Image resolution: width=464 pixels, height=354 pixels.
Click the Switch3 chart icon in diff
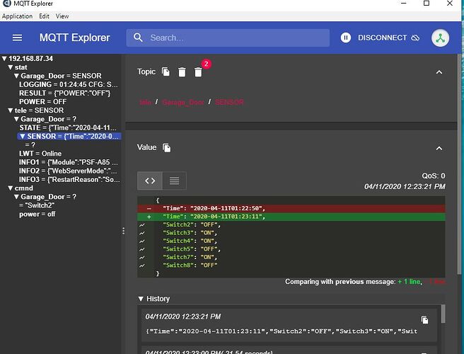click(142, 233)
